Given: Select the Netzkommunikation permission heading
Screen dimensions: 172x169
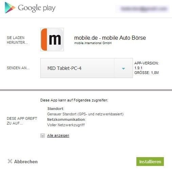Looking at the screenshot, I should click(66, 119).
